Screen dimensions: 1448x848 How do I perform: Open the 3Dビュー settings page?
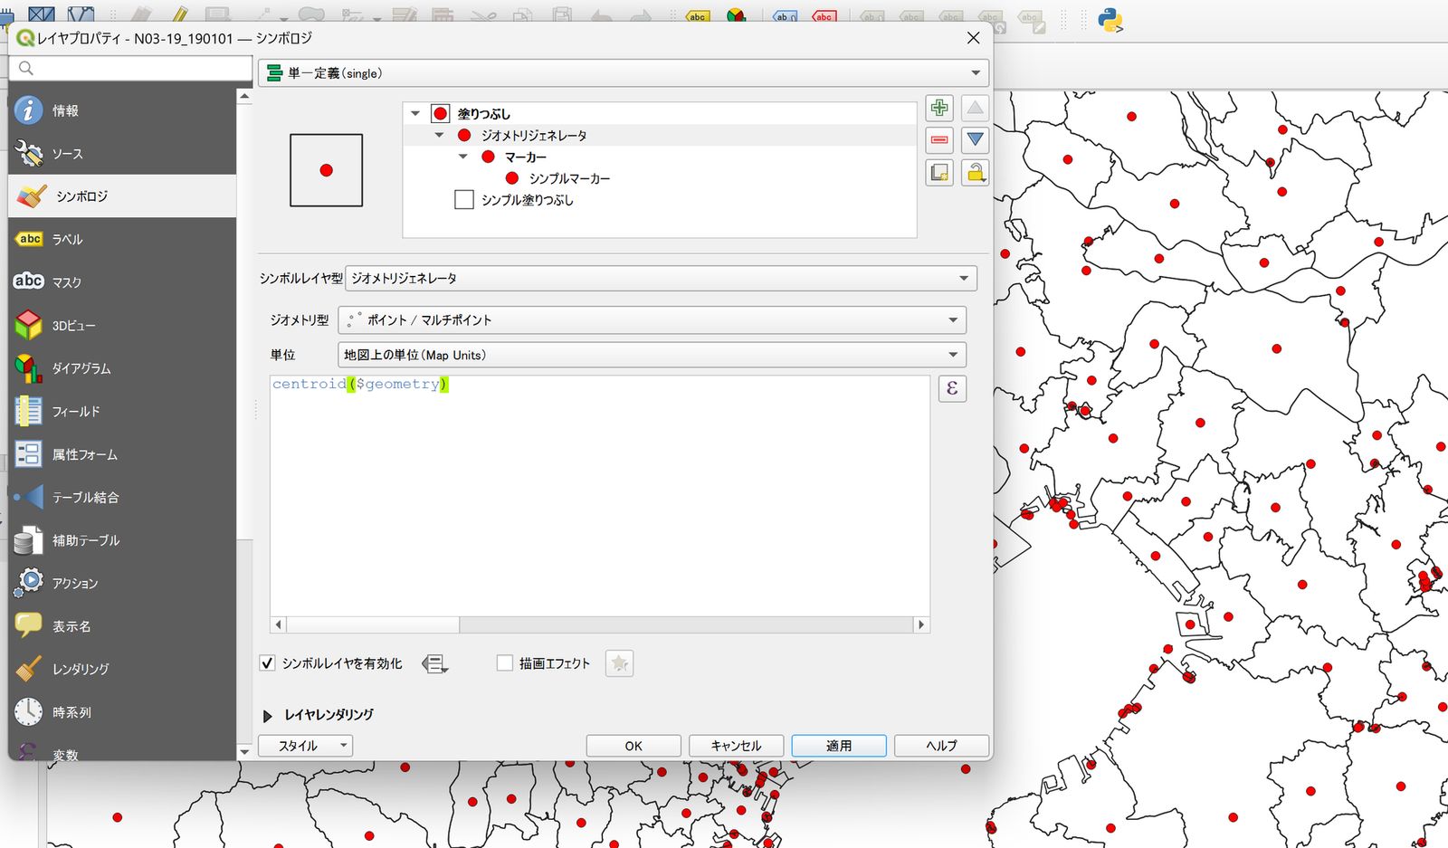pyautogui.click(x=122, y=326)
